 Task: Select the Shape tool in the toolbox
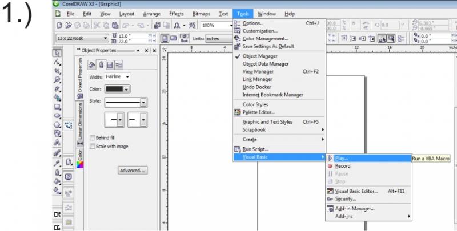coord(57,62)
